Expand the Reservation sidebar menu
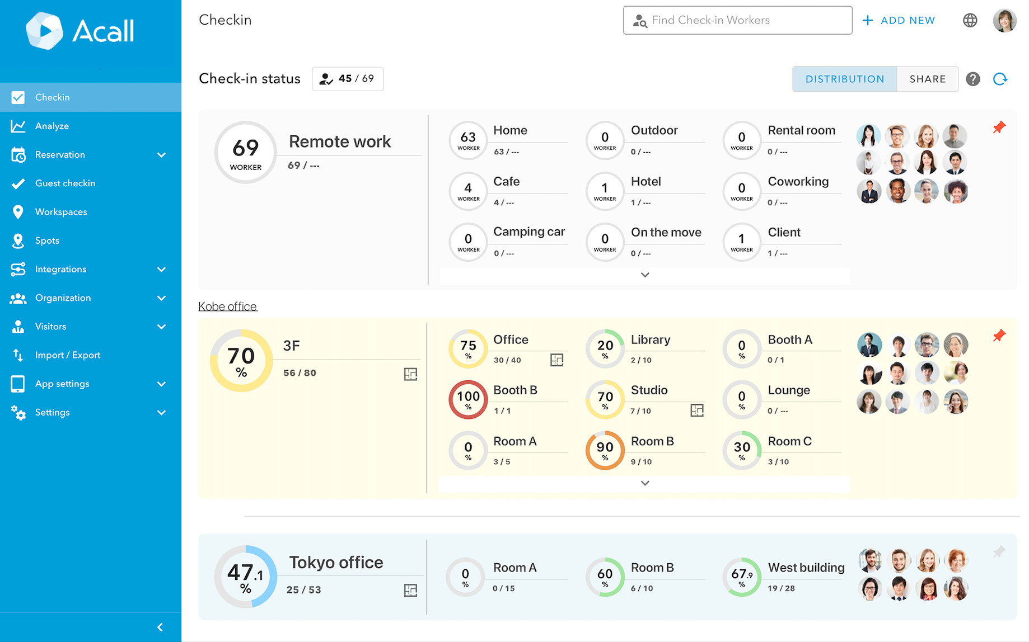Screen dimensions: 1029x642 [161, 155]
